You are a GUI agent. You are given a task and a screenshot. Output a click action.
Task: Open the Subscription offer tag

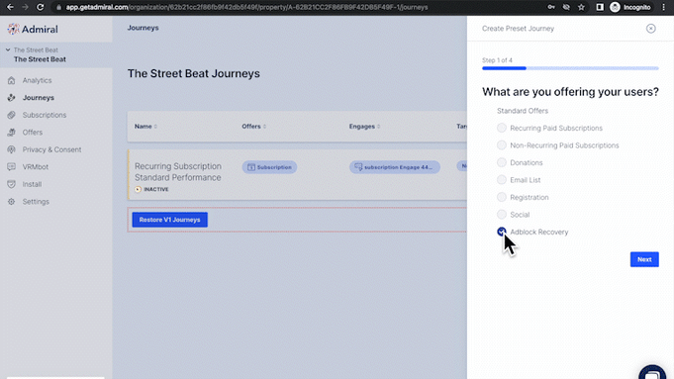tap(269, 167)
